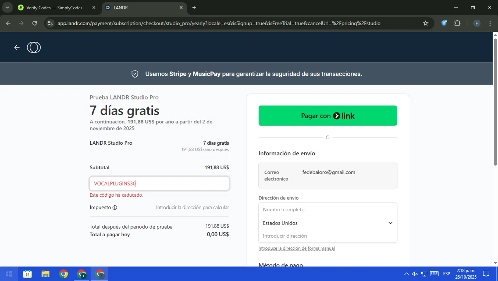Image resolution: width=498 pixels, height=281 pixels.
Task: Click the 191,88 US$/año después text
Action: (205, 150)
